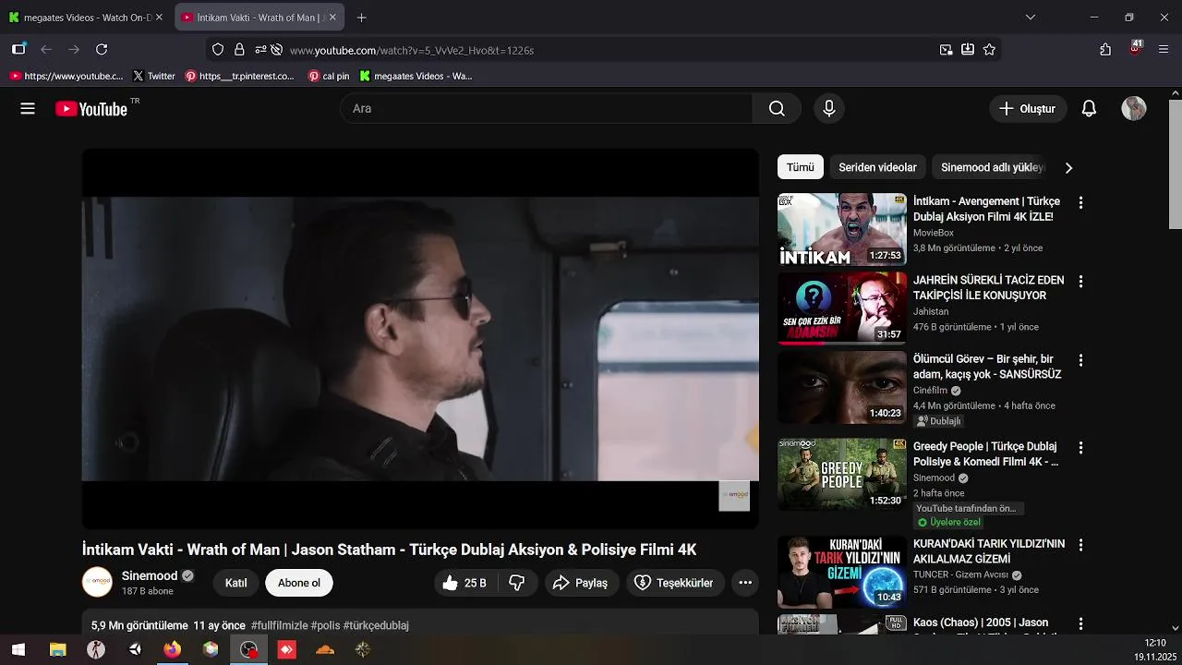
Task: Open options menu for JAHREİN SÜREKLİ TACİZ video
Action: (1080, 281)
